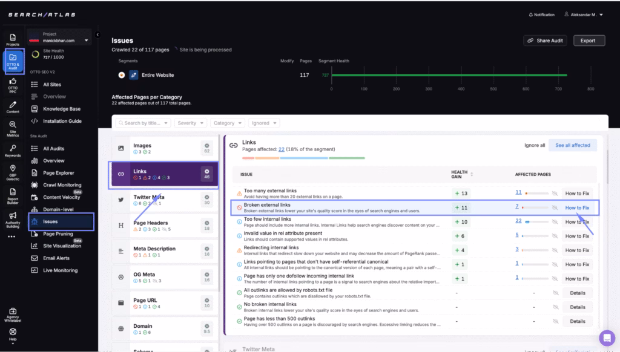This screenshot has width=620, height=352.
Task: Click How to Fix for Broken external links
Action: pyautogui.click(x=576, y=207)
